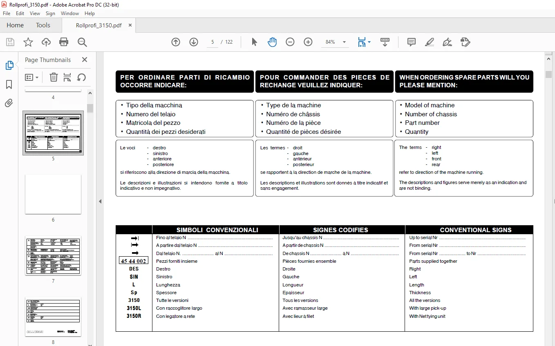Close the Page Thumbnails panel

pos(85,60)
